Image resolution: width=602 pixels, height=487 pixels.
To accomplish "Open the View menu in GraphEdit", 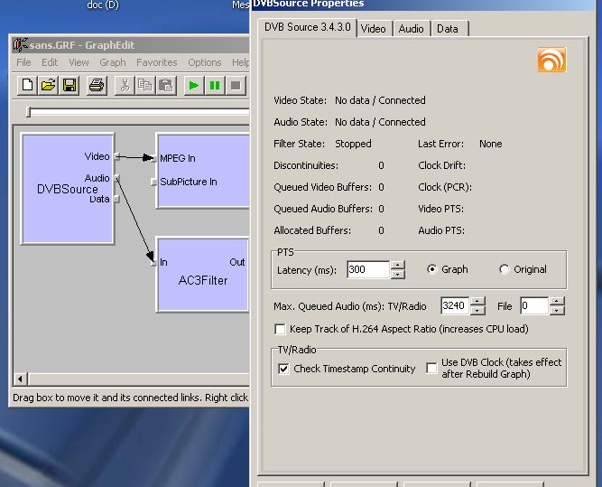I will (79, 62).
